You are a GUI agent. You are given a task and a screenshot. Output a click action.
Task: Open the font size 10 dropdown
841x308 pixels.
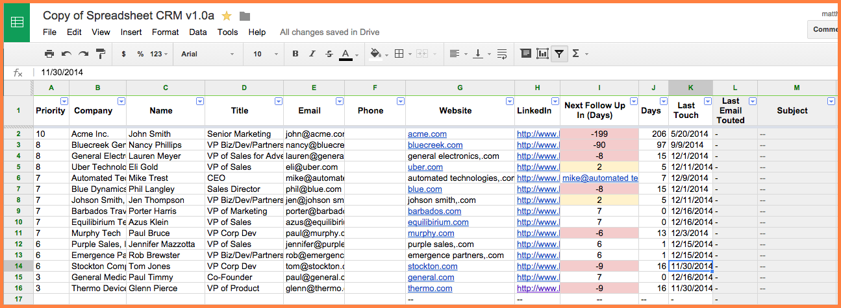pyautogui.click(x=266, y=54)
